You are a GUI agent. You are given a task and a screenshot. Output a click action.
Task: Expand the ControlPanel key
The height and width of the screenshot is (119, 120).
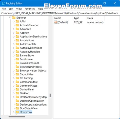pyautogui.click(x=14, y=89)
